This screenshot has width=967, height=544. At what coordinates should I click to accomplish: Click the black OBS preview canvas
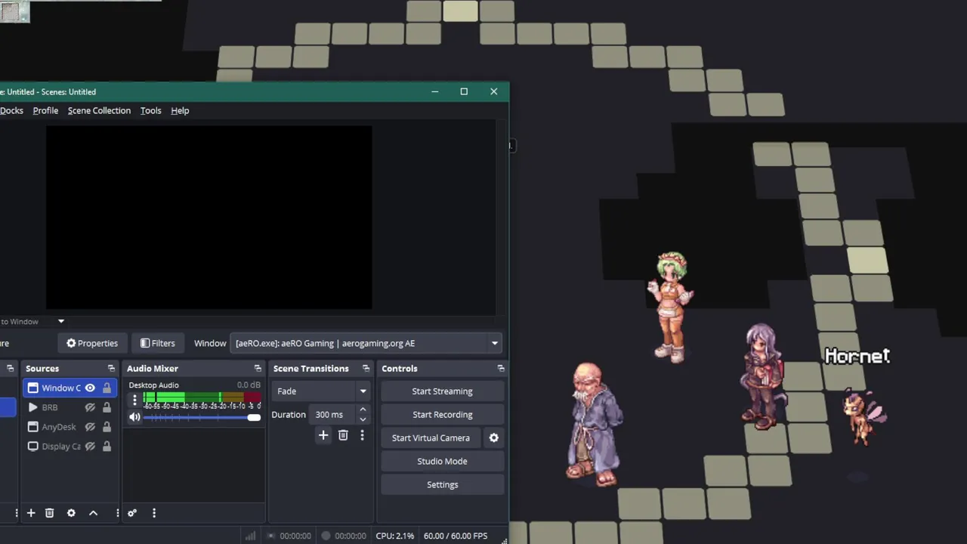[209, 218]
